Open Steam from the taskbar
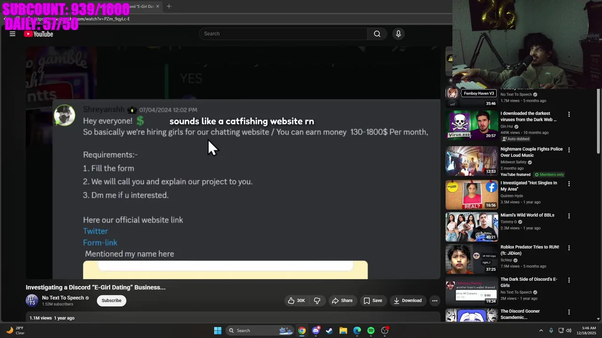 click(x=329, y=330)
